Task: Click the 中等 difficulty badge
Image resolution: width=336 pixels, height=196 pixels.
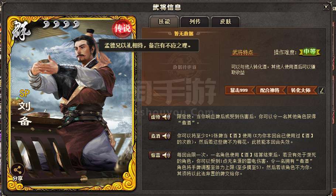Action: [310, 52]
